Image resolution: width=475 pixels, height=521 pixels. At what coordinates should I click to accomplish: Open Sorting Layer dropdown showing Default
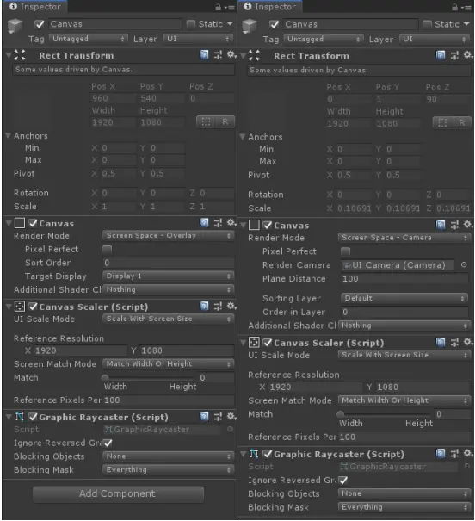pos(404,298)
